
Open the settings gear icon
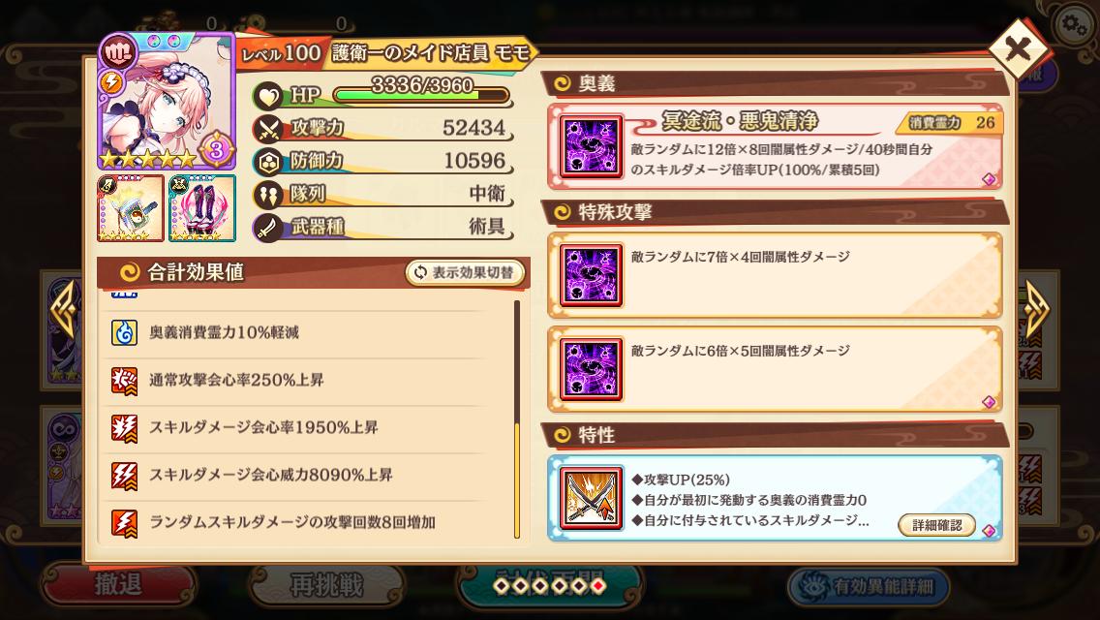click(x=1073, y=26)
